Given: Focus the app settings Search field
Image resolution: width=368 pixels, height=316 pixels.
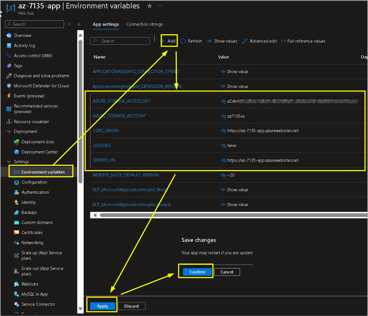Looking at the screenshot, I should coord(120,41).
